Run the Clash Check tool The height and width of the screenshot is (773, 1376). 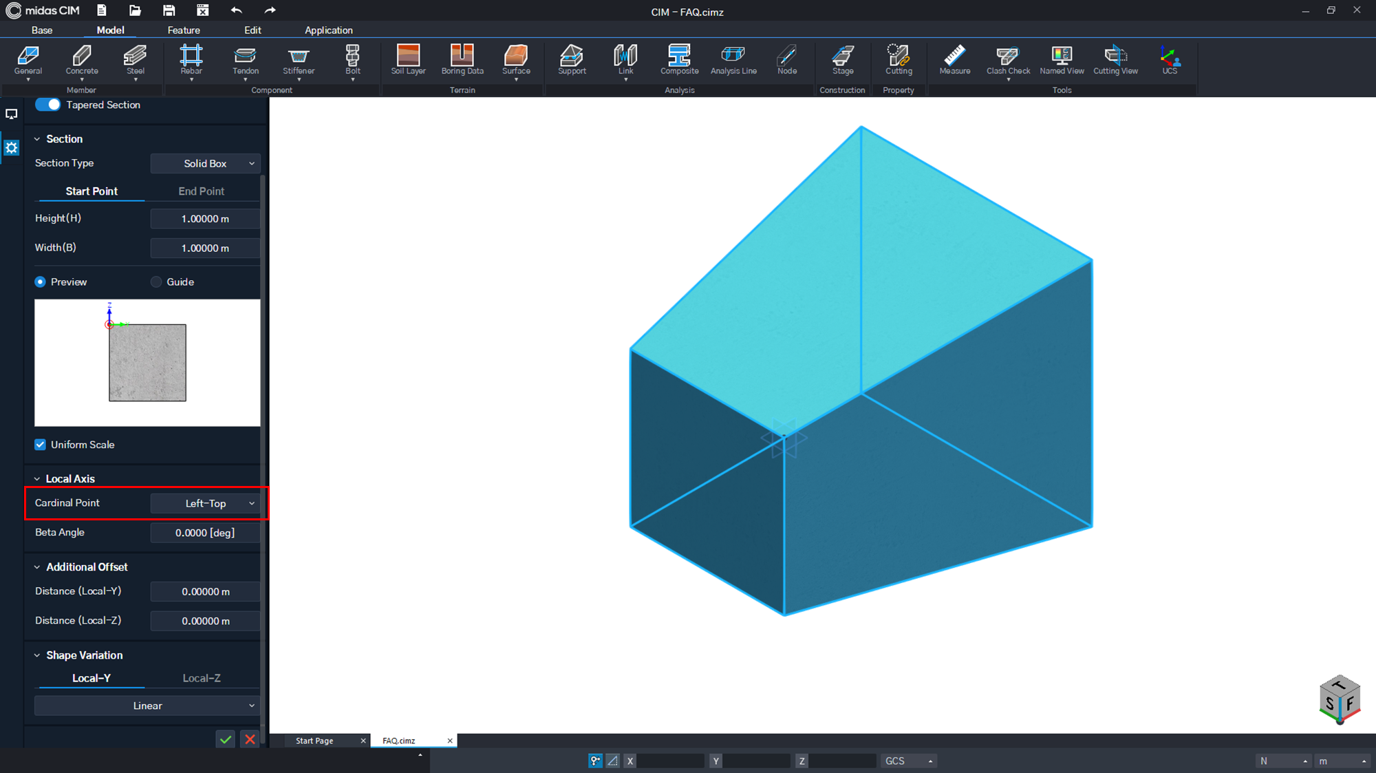click(x=1008, y=60)
